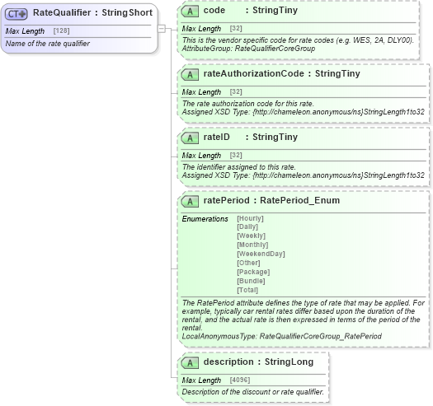Viewport: 433px width, 406px height.
Task: Select the ratePeriod : RatePeriod_Enum heading
Action: [271, 200]
